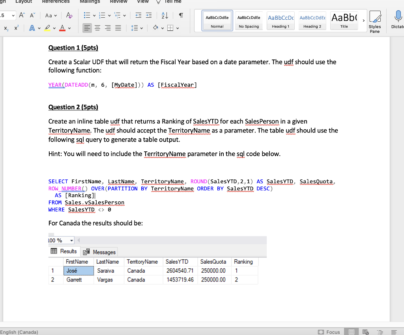Open the View tab
The height and width of the screenshot is (335, 404).
click(143, 2)
